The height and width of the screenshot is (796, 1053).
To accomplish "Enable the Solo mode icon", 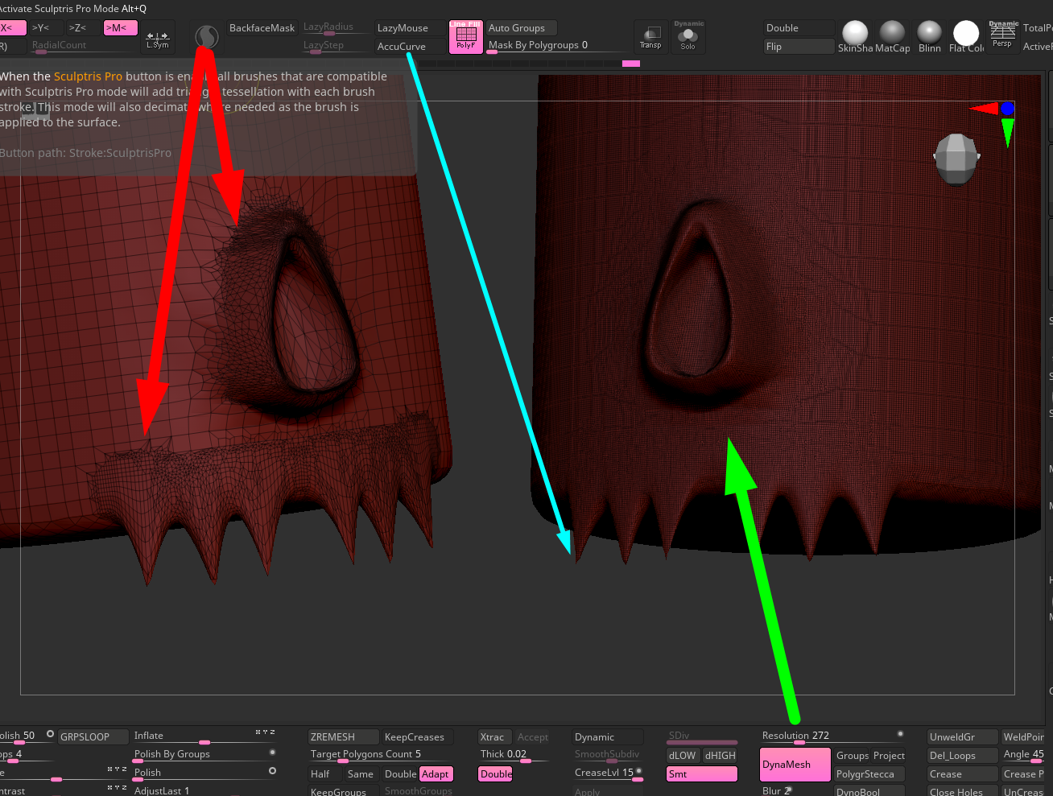I will pyautogui.click(x=688, y=37).
